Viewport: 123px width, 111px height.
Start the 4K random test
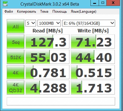[x=16, y=72]
